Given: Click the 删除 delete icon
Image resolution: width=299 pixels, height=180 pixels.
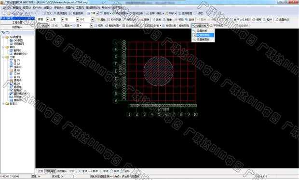Looking at the screenshot, I should tap(145, 19).
